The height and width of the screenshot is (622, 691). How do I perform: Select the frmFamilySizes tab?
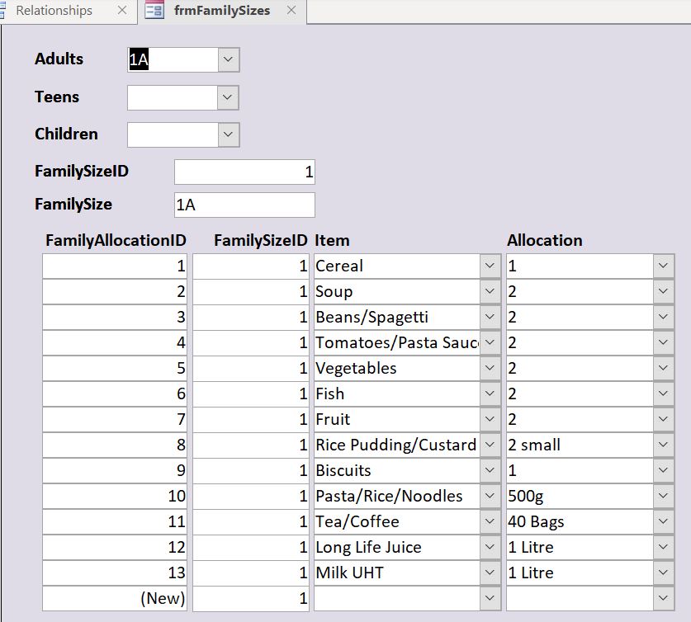click(x=222, y=11)
